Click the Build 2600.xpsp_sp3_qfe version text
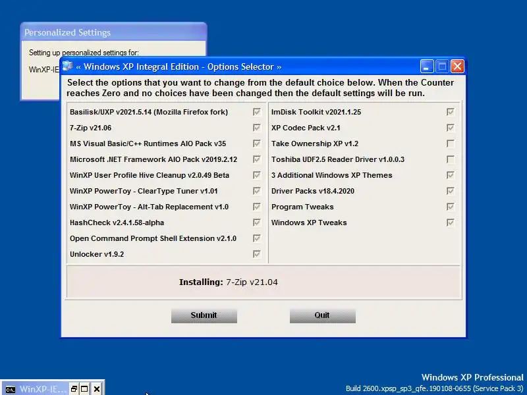Viewport: 527px width, 395px height. pos(435,388)
